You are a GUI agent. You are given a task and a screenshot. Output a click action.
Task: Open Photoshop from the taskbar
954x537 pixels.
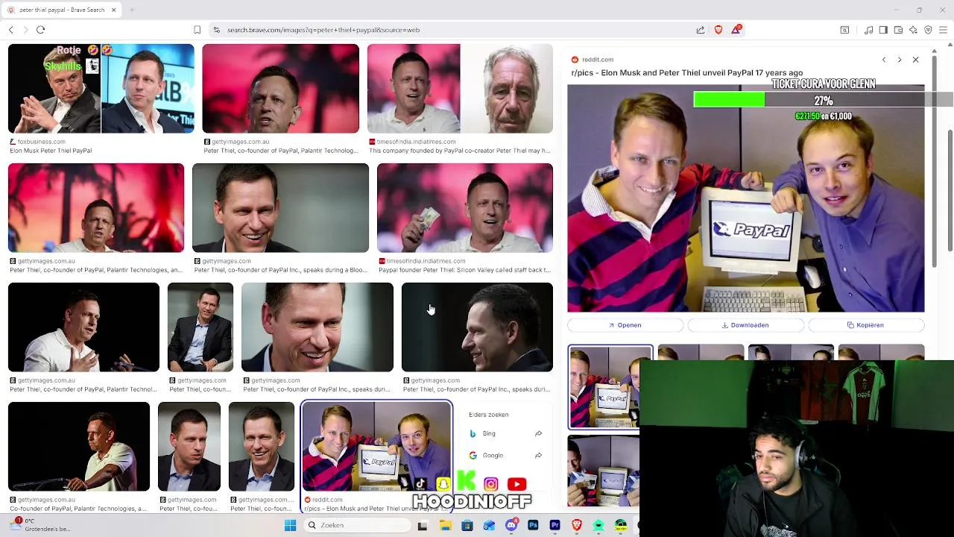(533, 525)
